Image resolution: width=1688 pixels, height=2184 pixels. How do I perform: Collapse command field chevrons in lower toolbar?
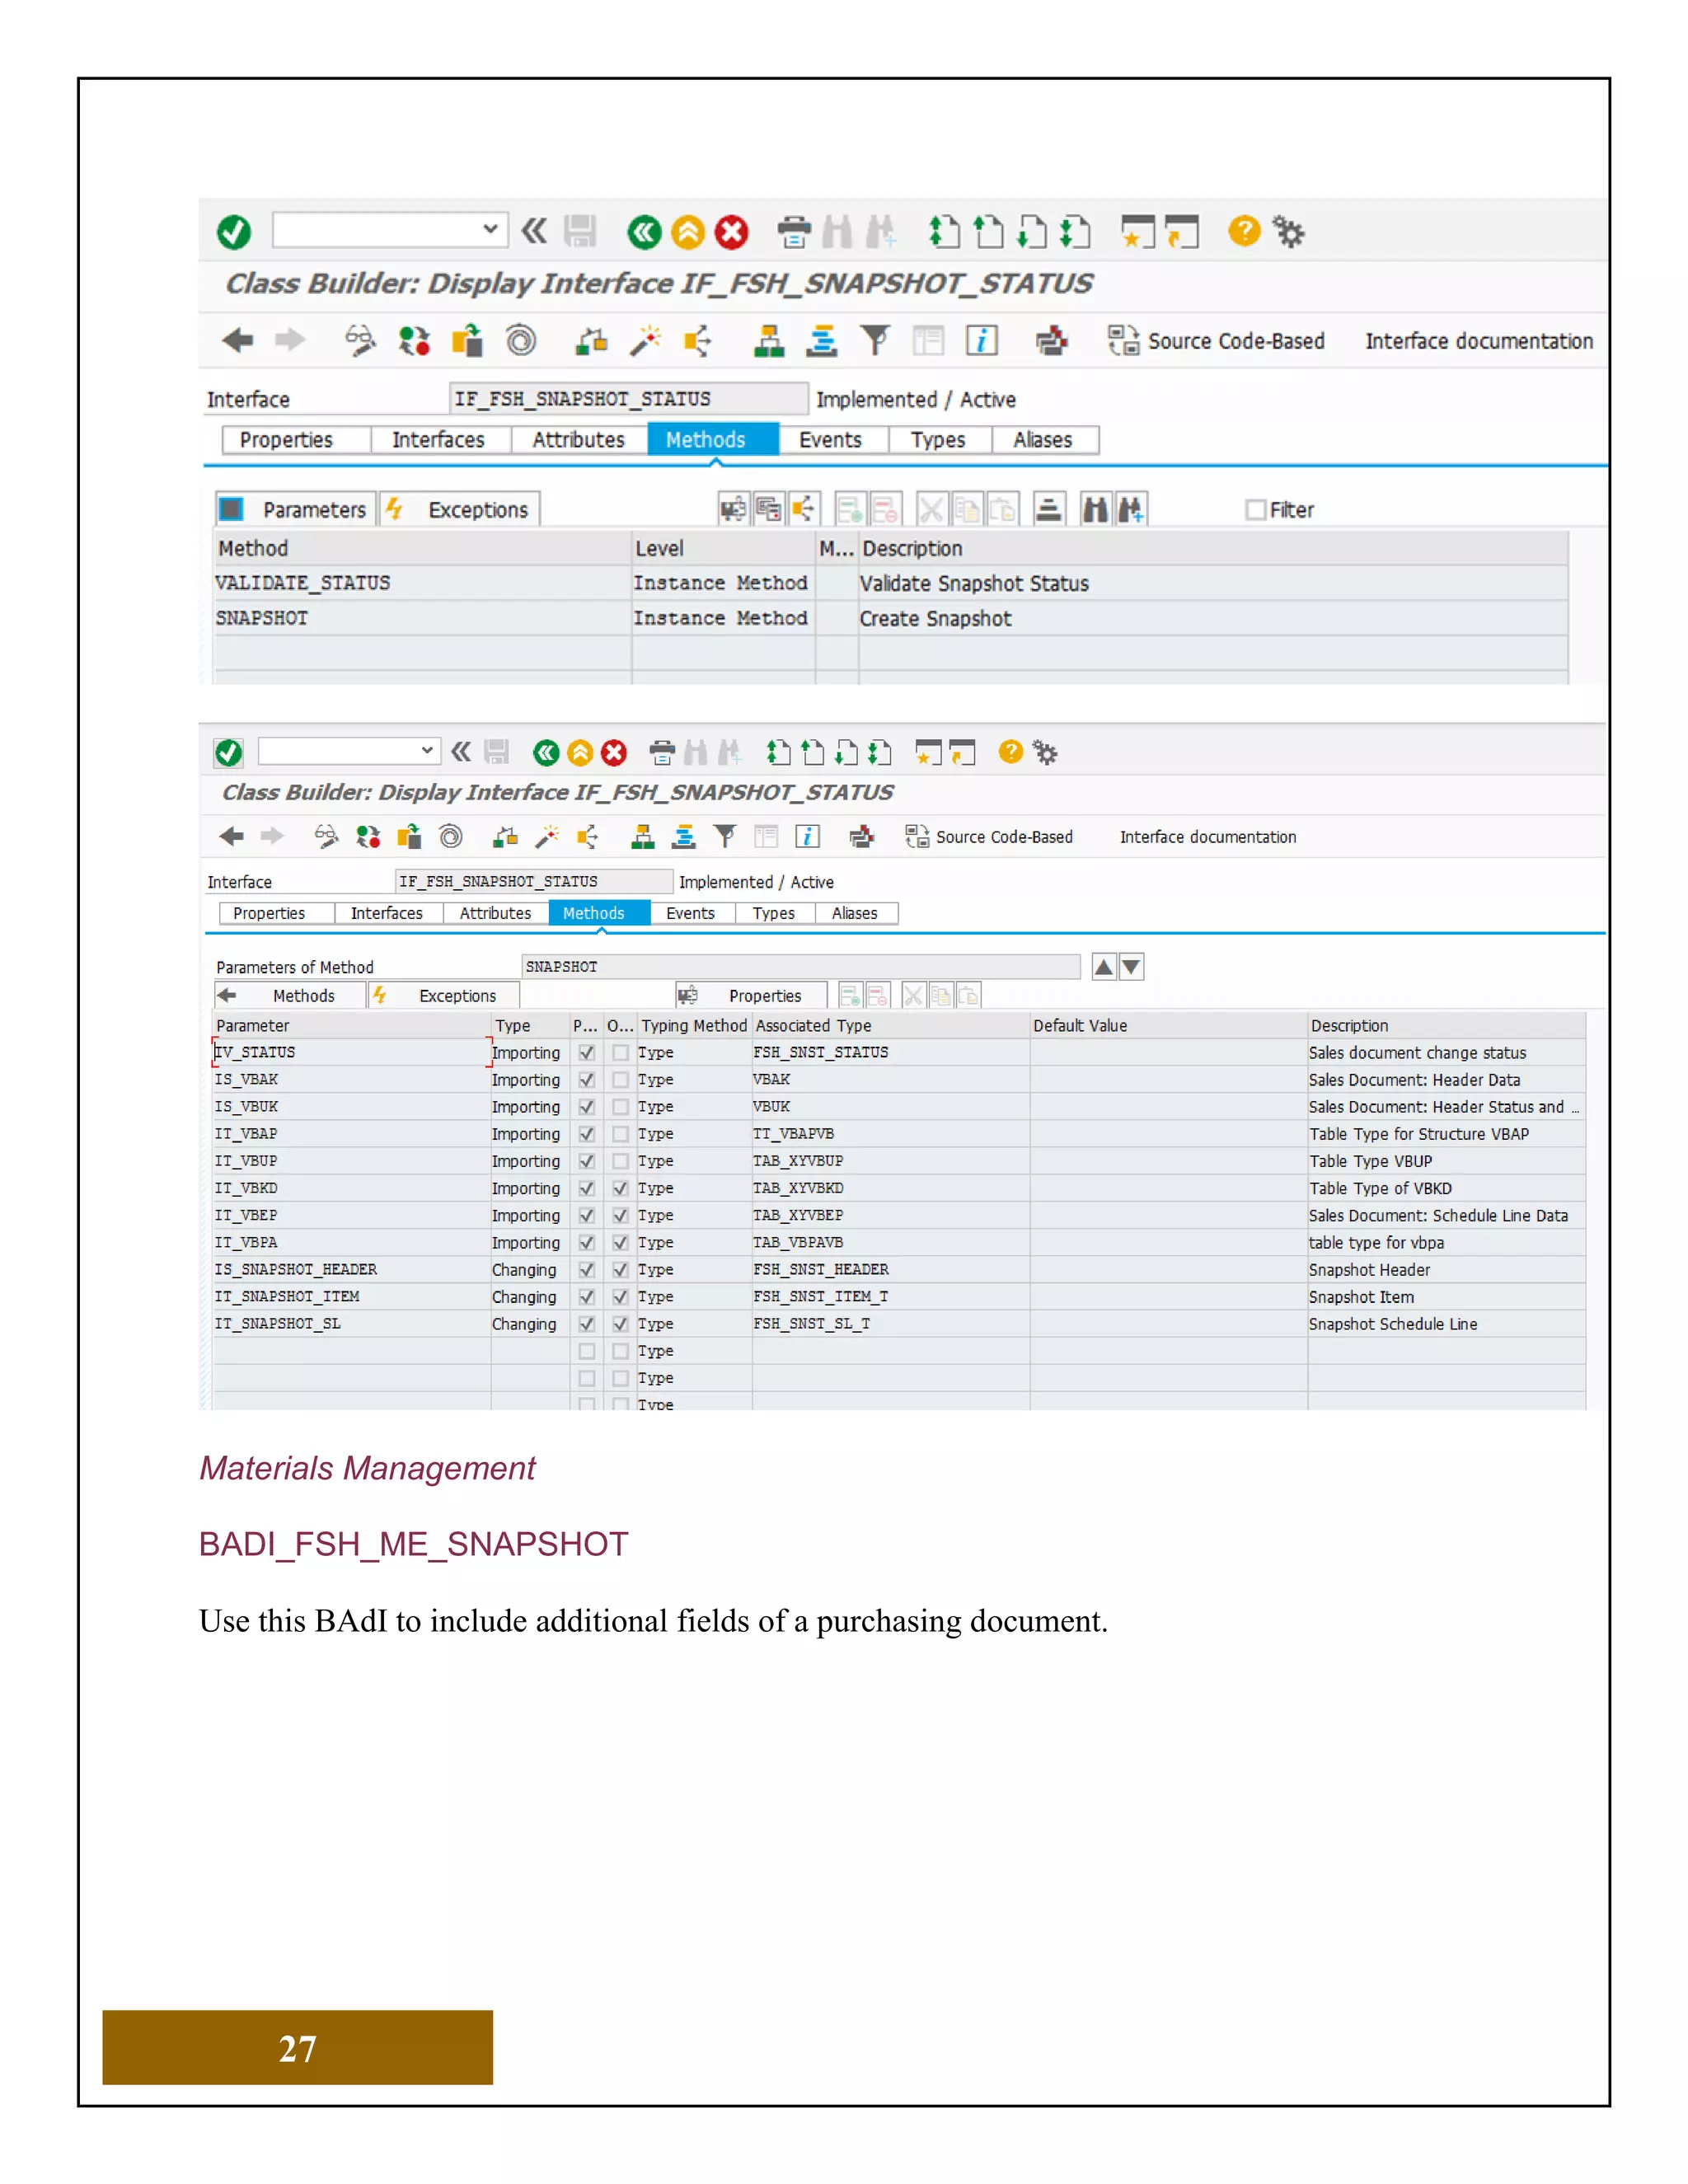[x=461, y=751]
